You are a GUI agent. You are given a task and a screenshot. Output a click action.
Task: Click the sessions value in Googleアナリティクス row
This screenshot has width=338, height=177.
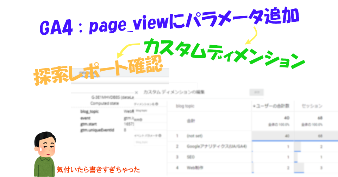[321, 147]
